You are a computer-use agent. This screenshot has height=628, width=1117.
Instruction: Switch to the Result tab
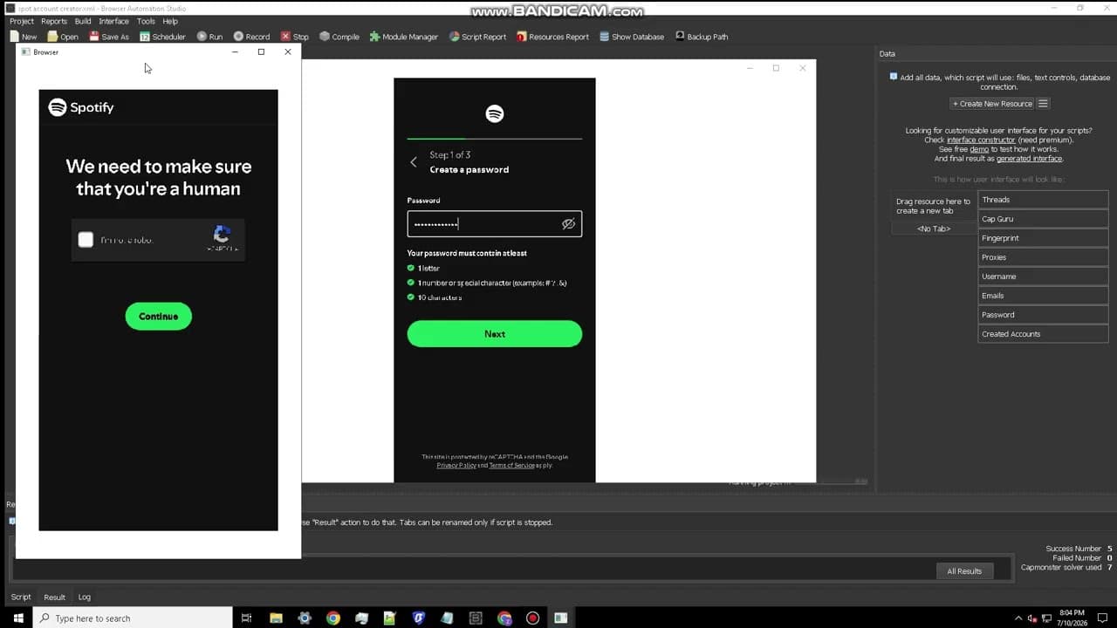54,597
